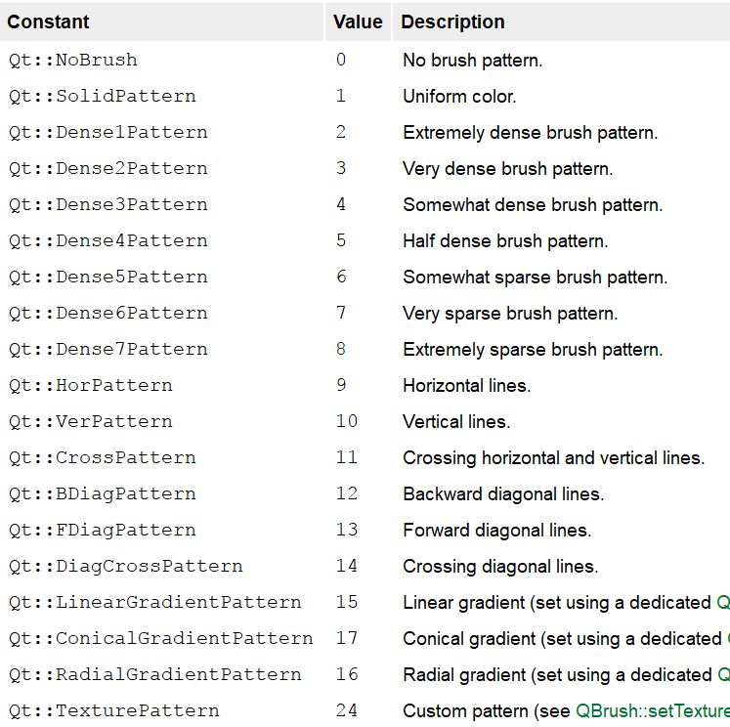Click the QBrush::setTexture link

pos(653,710)
